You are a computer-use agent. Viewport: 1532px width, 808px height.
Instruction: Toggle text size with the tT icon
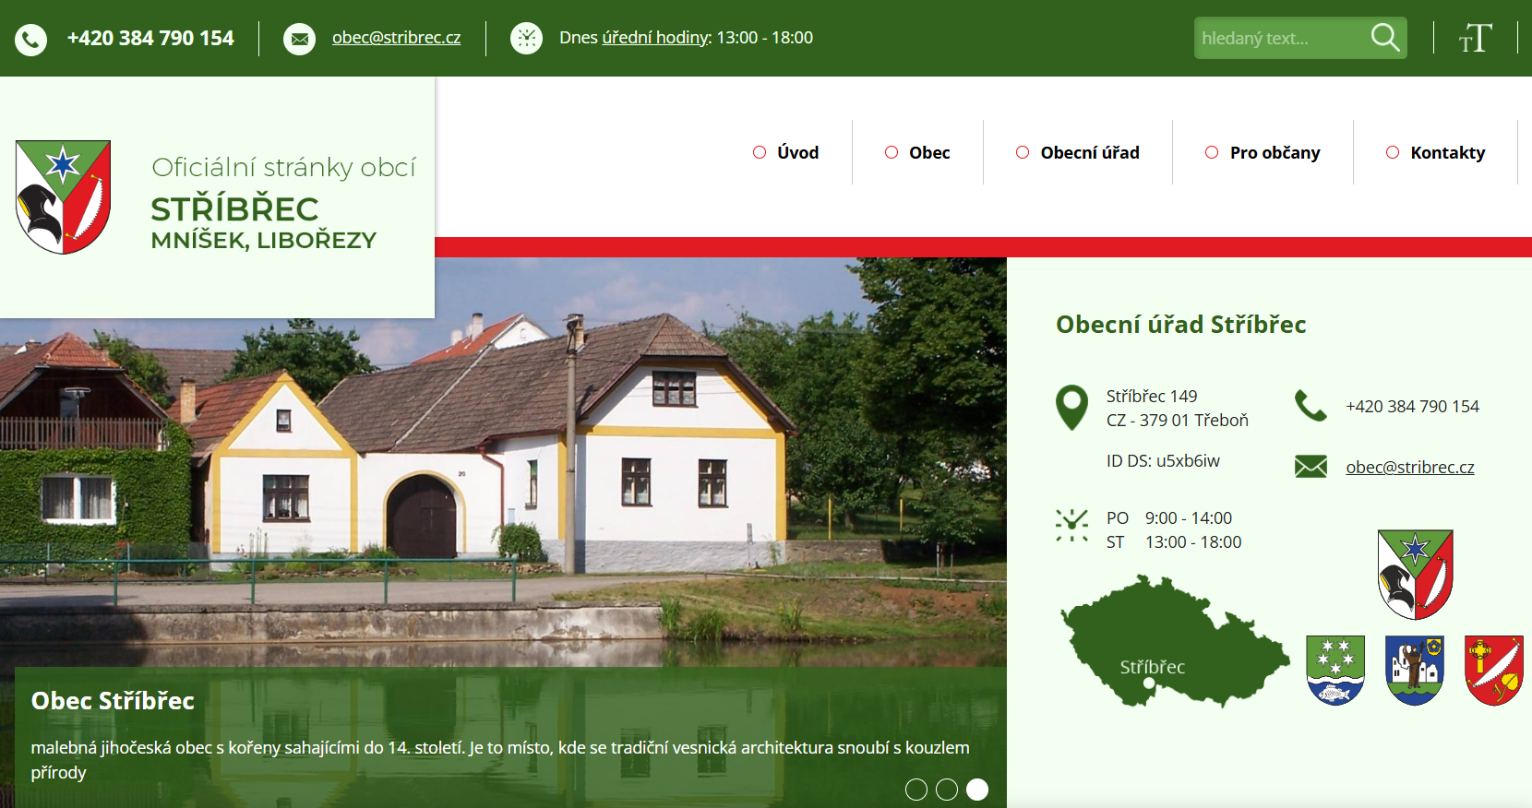pyautogui.click(x=1475, y=38)
